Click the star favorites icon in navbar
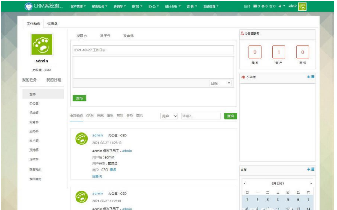 271,6
